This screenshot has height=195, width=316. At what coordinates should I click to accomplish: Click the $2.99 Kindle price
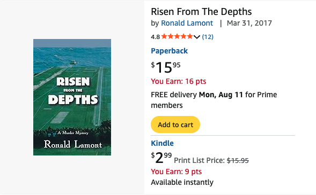(x=161, y=158)
